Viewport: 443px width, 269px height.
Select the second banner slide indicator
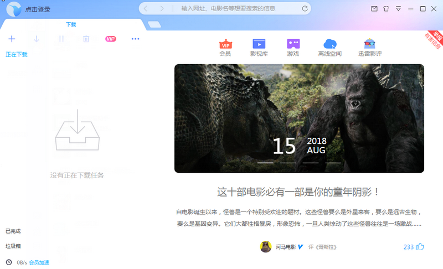(x=288, y=163)
